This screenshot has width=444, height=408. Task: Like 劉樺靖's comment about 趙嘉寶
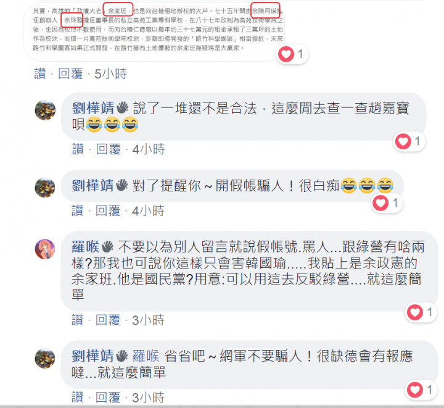pos(78,149)
